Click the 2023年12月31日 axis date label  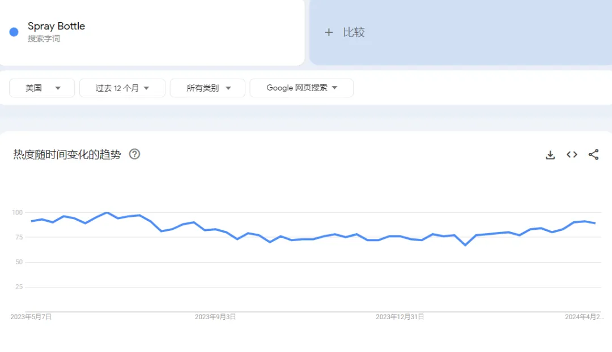[x=399, y=317]
